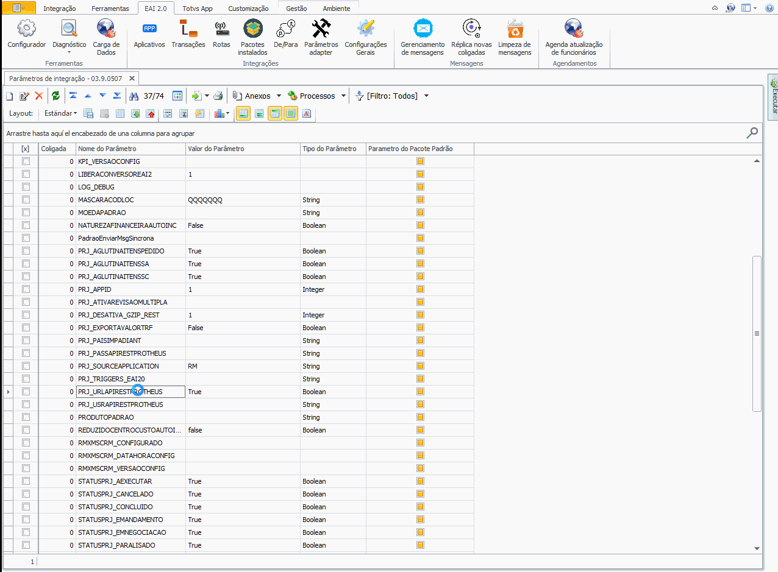Switch to the Ambiente tab
778x572 pixels.
tap(337, 9)
